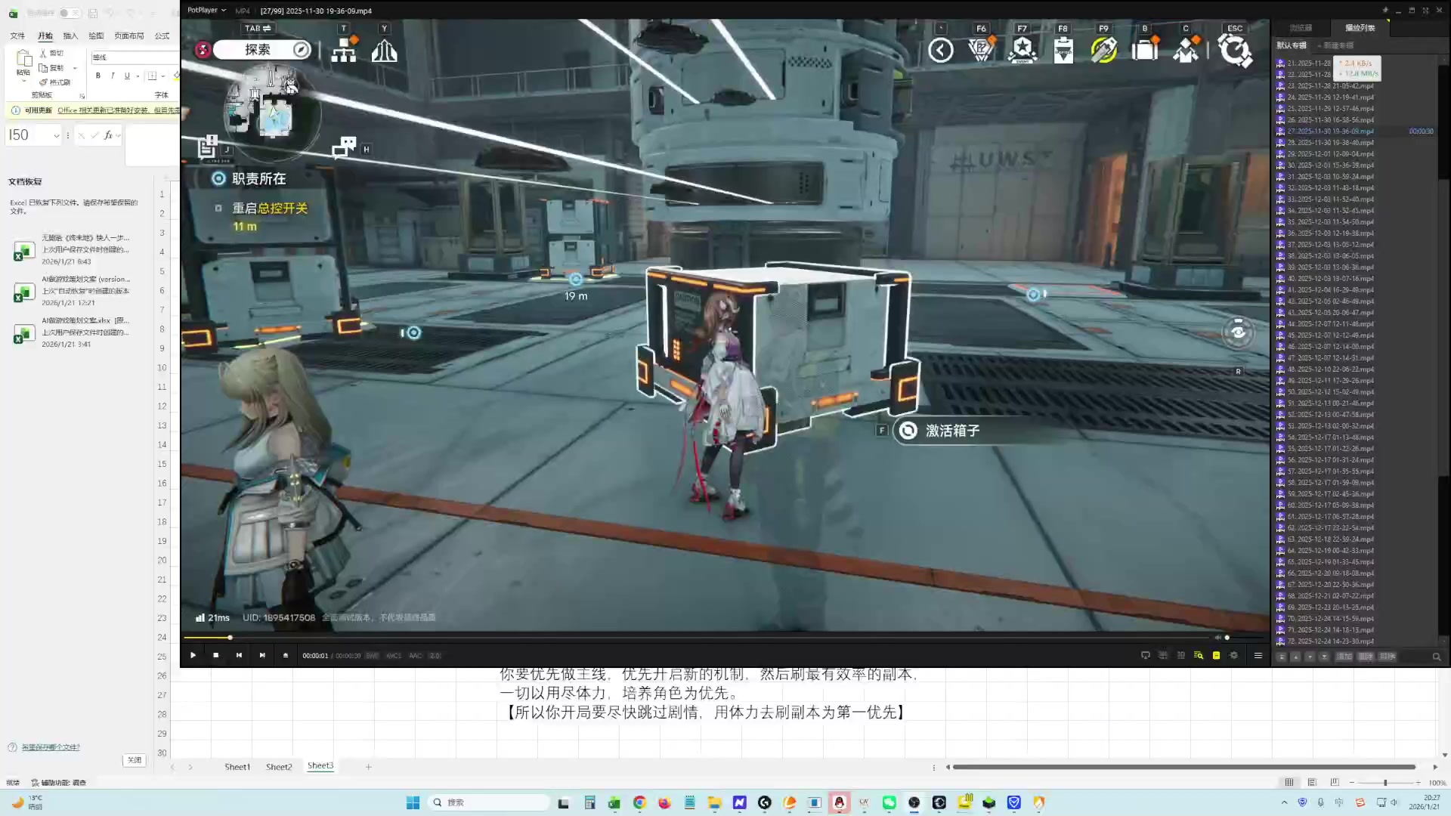Skip to next file in player

coord(262,655)
